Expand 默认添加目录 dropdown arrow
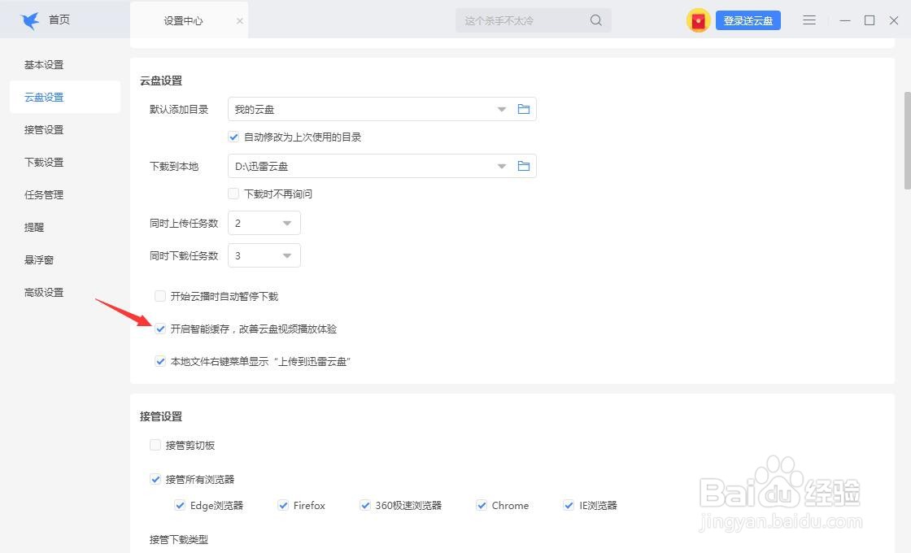 click(x=501, y=109)
